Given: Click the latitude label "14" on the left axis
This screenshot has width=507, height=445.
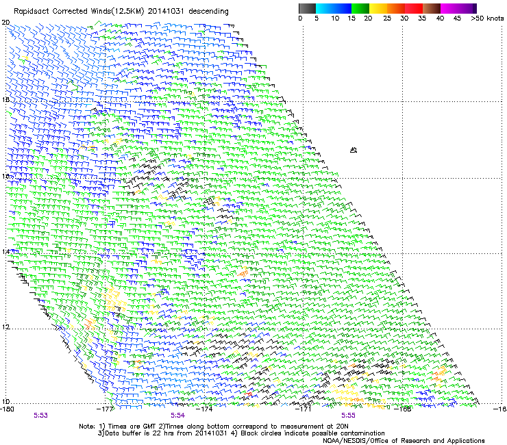Looking at the screenshot, I should 5,252.
